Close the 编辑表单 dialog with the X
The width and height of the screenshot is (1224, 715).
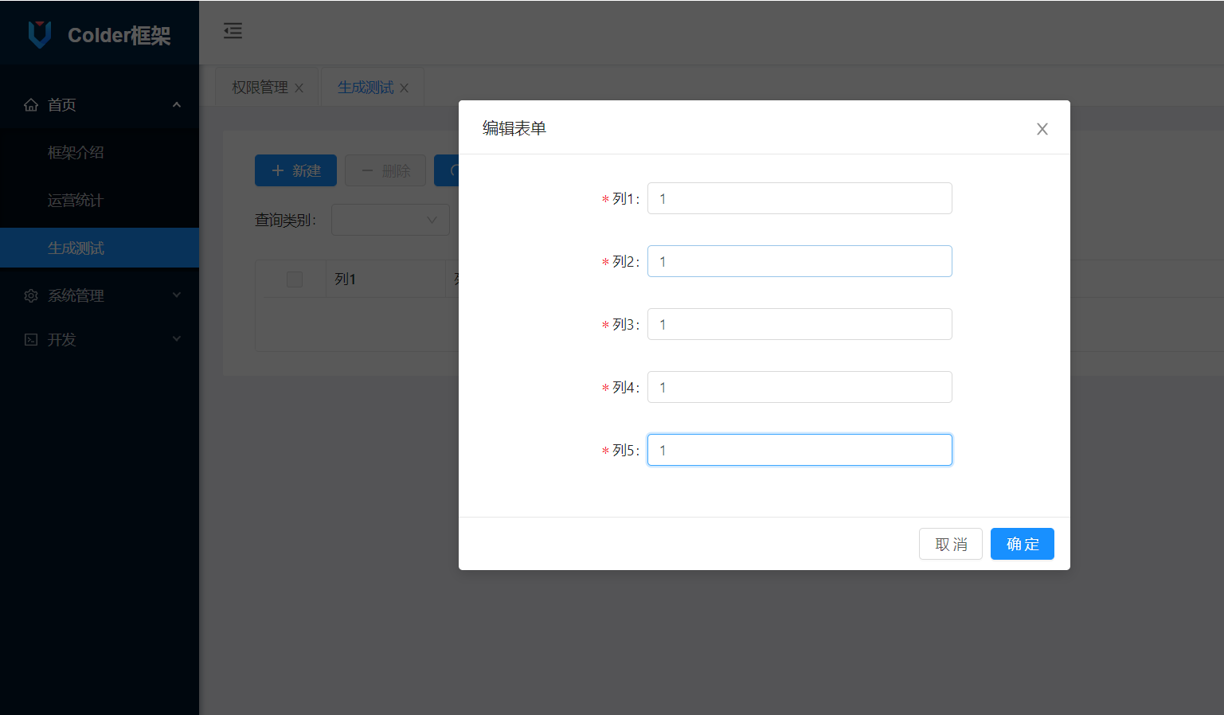[1042, 128]
